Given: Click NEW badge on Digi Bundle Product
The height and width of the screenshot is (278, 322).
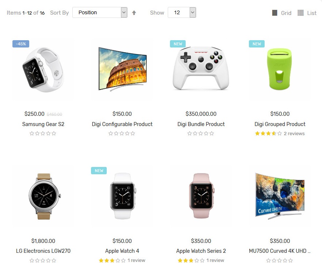Looking at the screenshot, I should [x=178, y=44].
